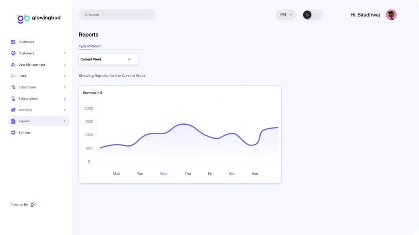Click the Subscribers sidebar icon
The image size is (419, 235).
[13, 87]
